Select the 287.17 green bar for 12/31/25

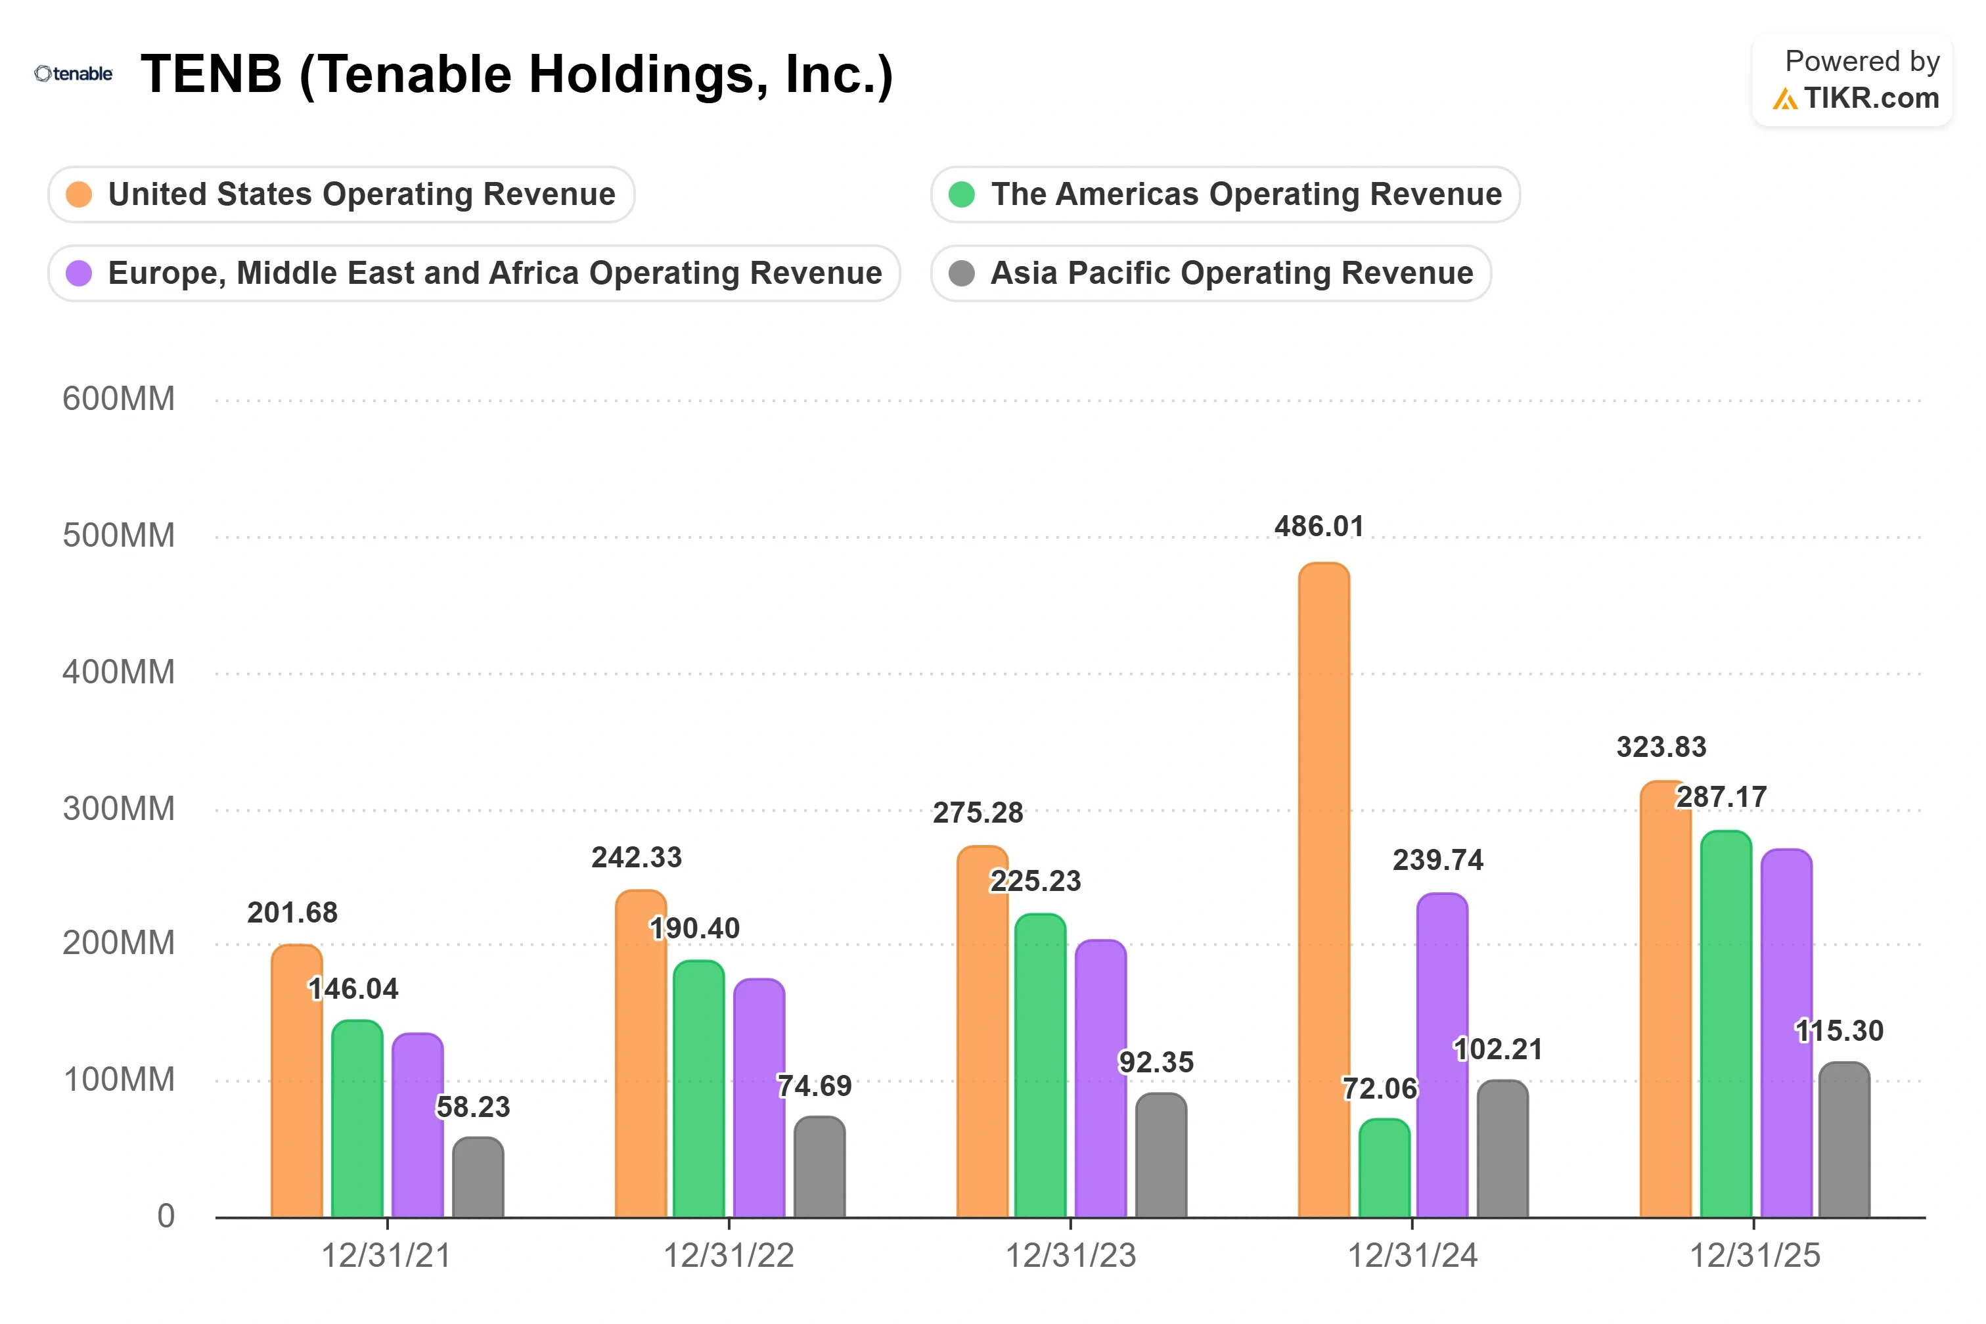click(1726, 1024)
